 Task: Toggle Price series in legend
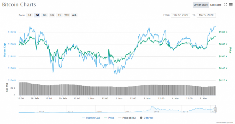[109, 118]
